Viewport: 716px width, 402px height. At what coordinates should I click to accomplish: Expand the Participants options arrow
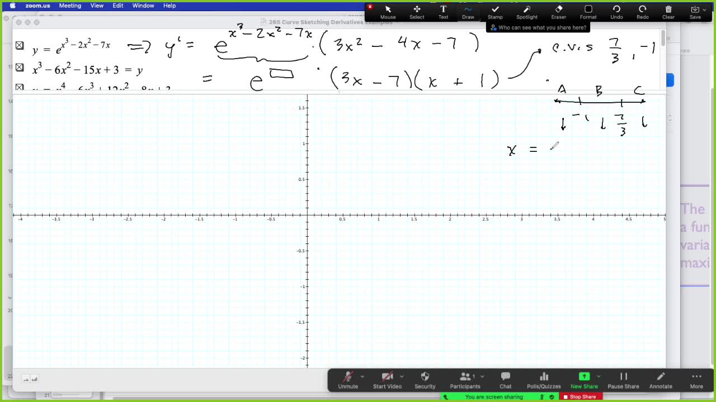(x=482, y=376)
